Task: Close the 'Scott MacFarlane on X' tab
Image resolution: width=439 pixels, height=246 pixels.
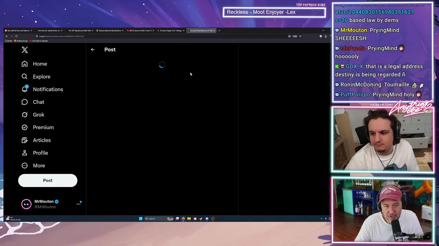Action: [x=214, y=30]
